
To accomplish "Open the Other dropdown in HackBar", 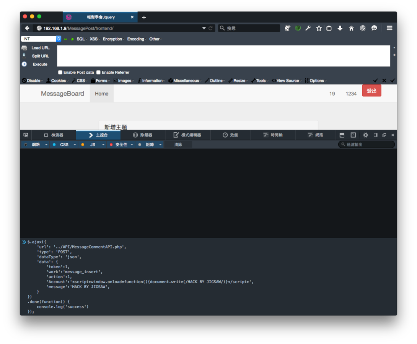I will (155, 39).
